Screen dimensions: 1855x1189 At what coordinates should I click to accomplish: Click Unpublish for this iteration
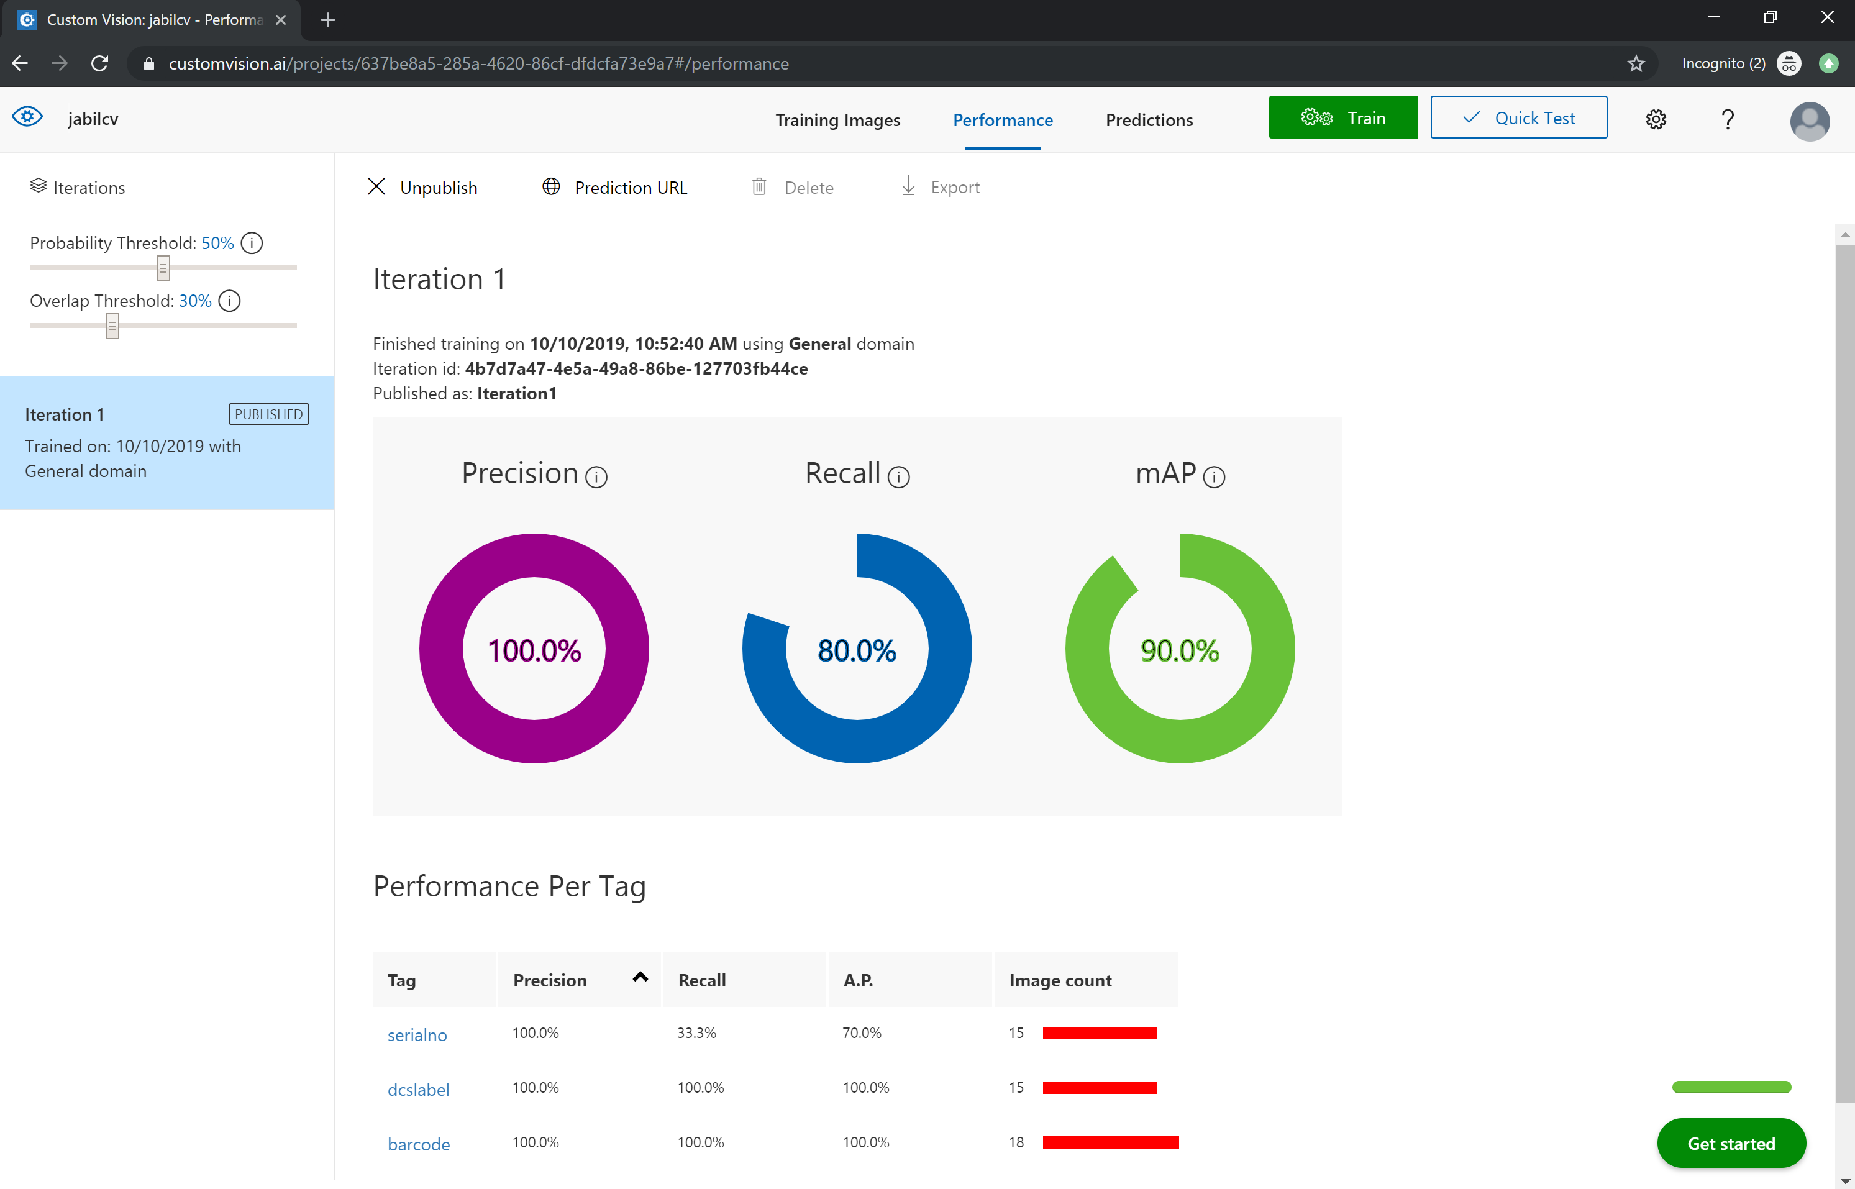click(x=422, y=187)
